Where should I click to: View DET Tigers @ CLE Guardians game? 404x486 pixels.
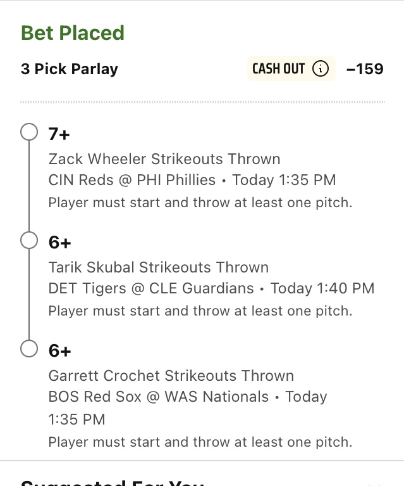pyautogui.click(x=151, y=288)
